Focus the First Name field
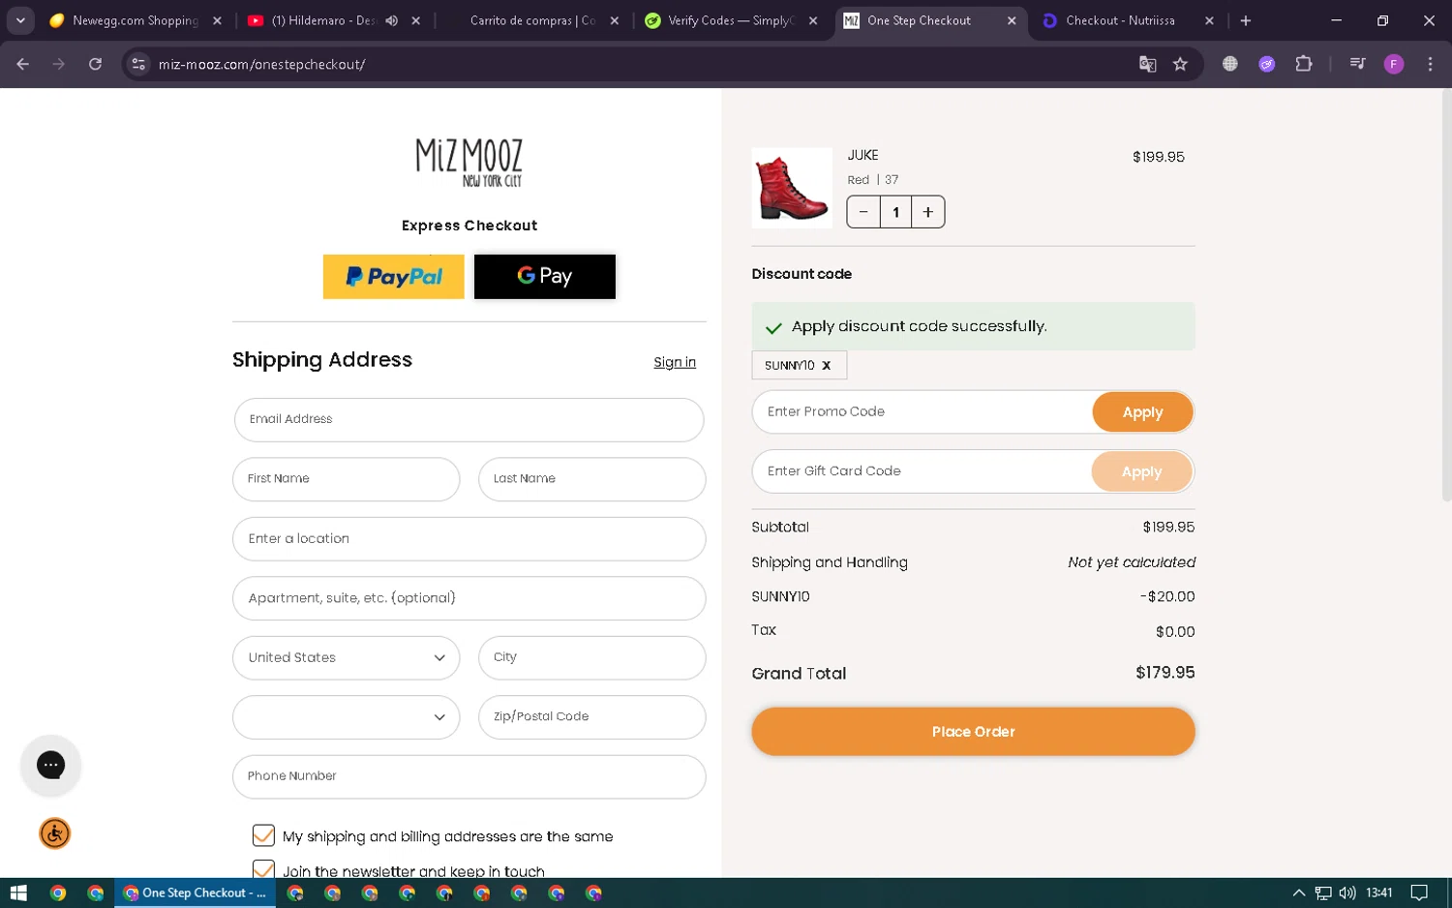The width and height of the screenshot is (1452, 908). pyautogui.click(x=346, y=479)
